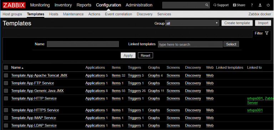Check Template App LDAP Service checkbox
The width and height of the screenshot is (274, 130).
6,125
